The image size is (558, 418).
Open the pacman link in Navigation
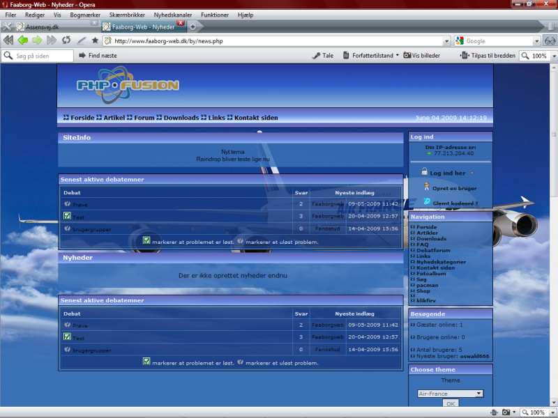(428, 285)
